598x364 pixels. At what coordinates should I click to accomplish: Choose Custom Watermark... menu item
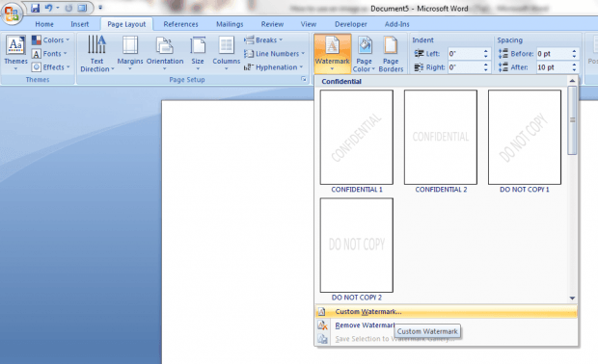[x=447, y=311]
